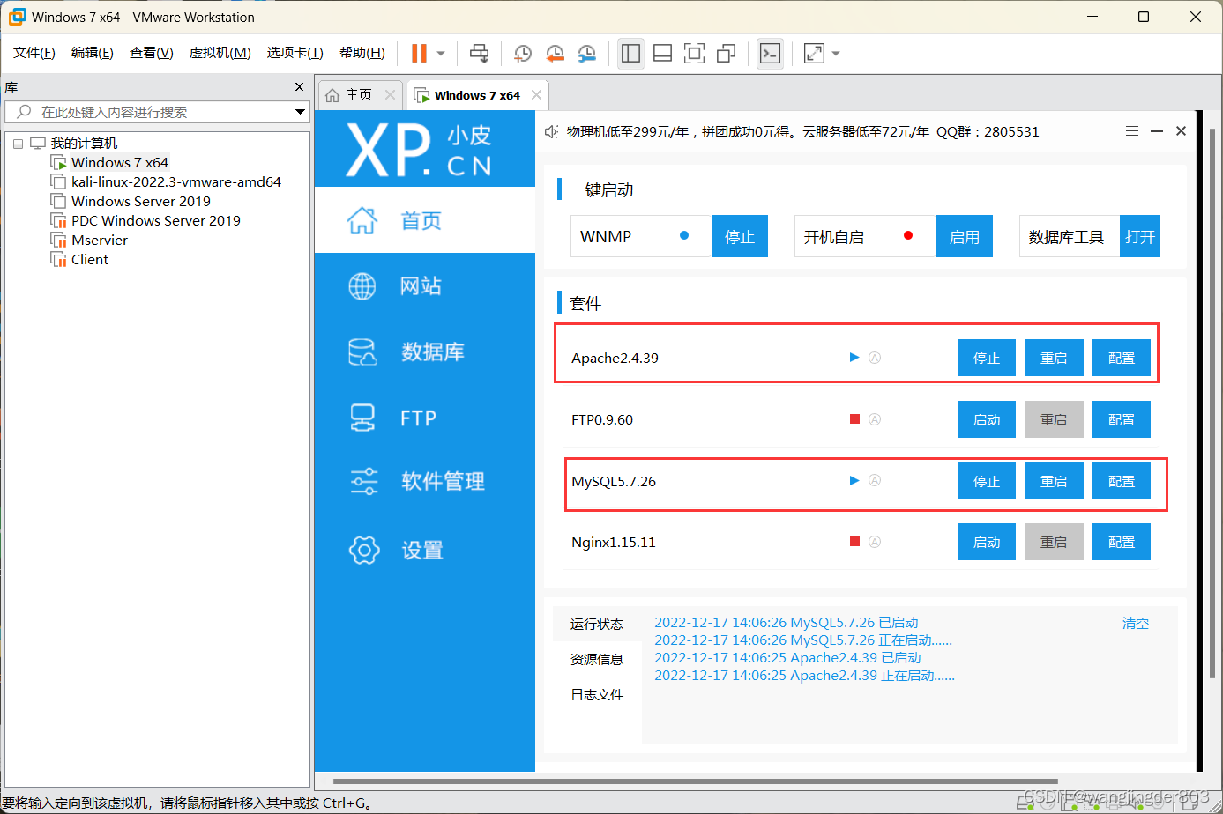The height and width of the screenshot is (814, 1223).
Task: Collapse the 我的计算机 tree node
Action: (18, 144)
